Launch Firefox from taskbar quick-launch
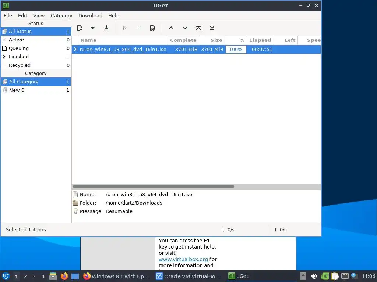The image size is (377, 282). click(64, 276)
